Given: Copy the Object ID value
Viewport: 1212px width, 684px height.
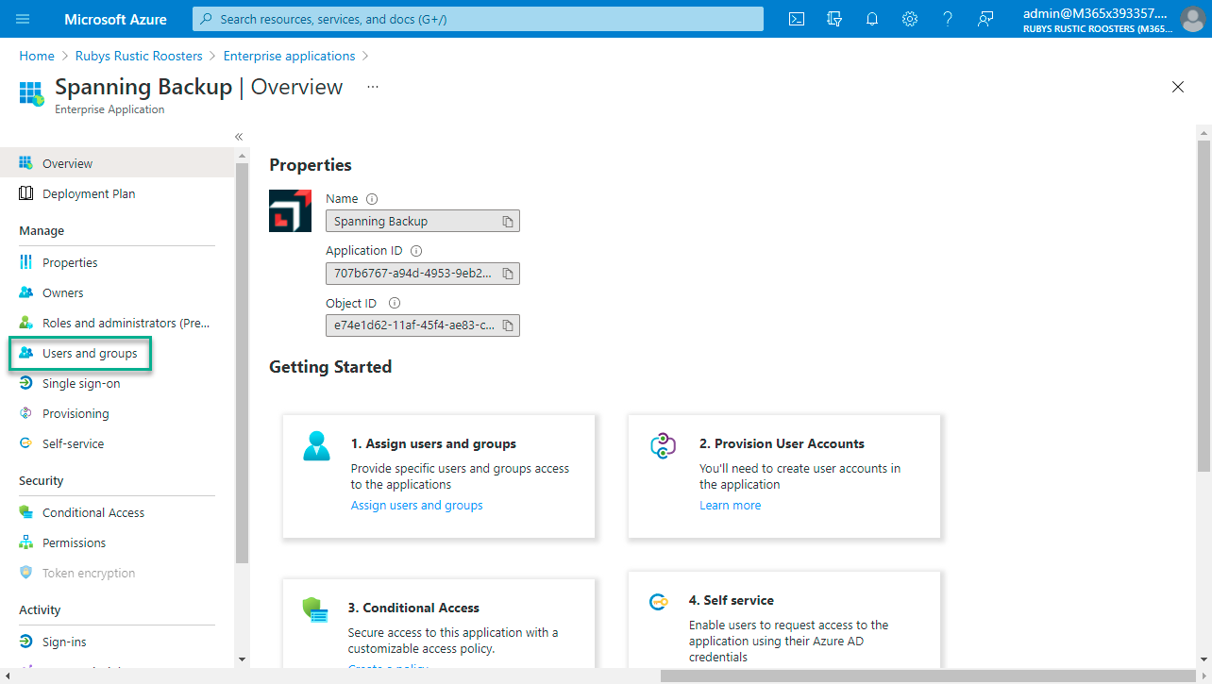Looking at the screenshot, I should (x=508, y=325).
